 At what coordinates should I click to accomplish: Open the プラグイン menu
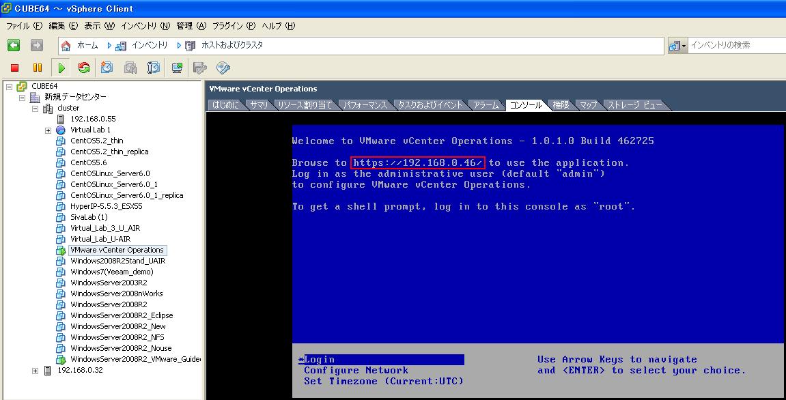tap(234, 25)
